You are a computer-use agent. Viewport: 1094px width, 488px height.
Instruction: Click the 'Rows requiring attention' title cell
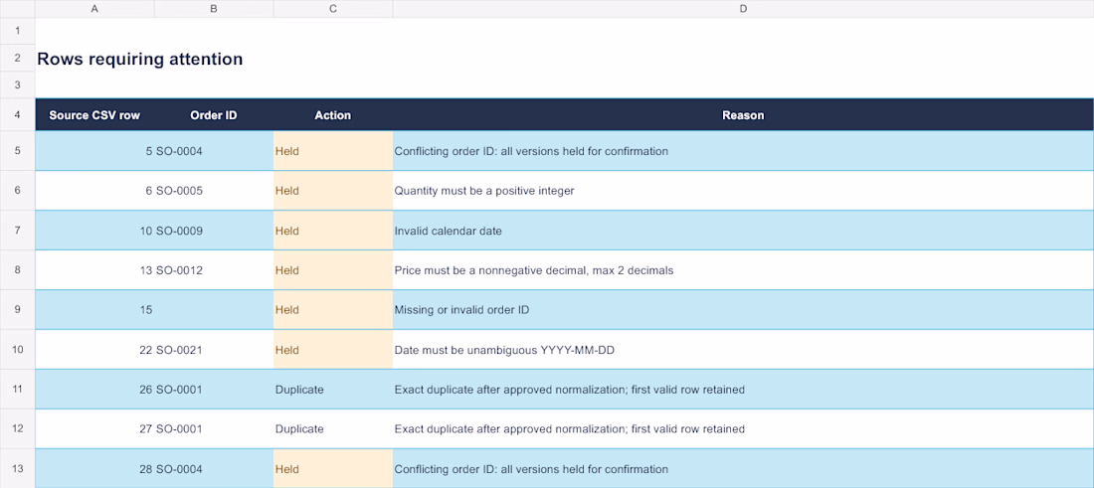click(x=139, y=60)
